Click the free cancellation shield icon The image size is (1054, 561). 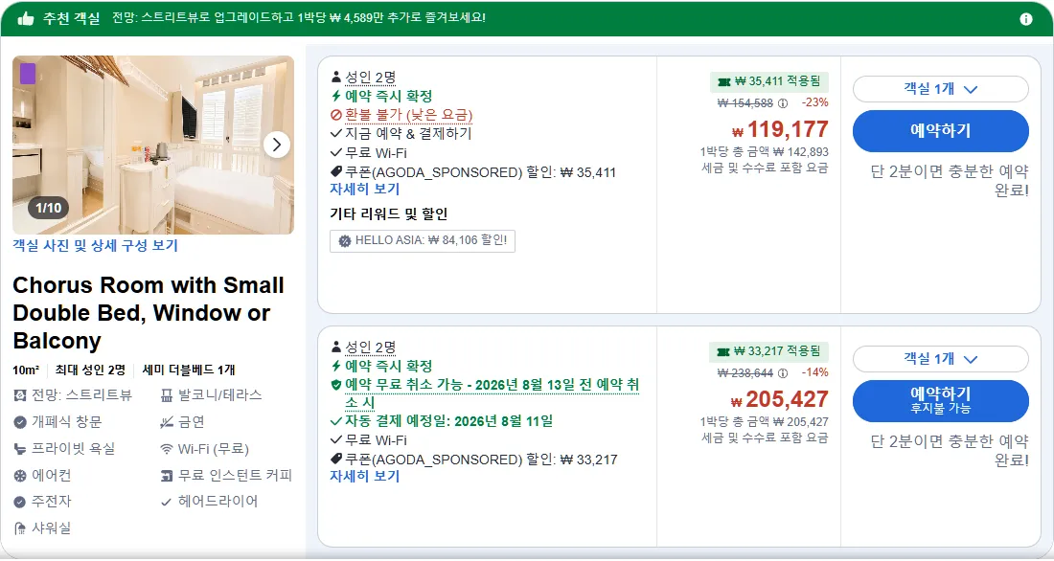coord(336,385)
